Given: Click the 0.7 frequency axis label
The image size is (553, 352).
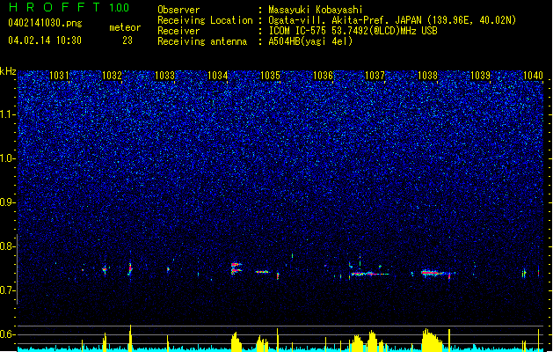Looking at the screenshot, I should [8, 290].
